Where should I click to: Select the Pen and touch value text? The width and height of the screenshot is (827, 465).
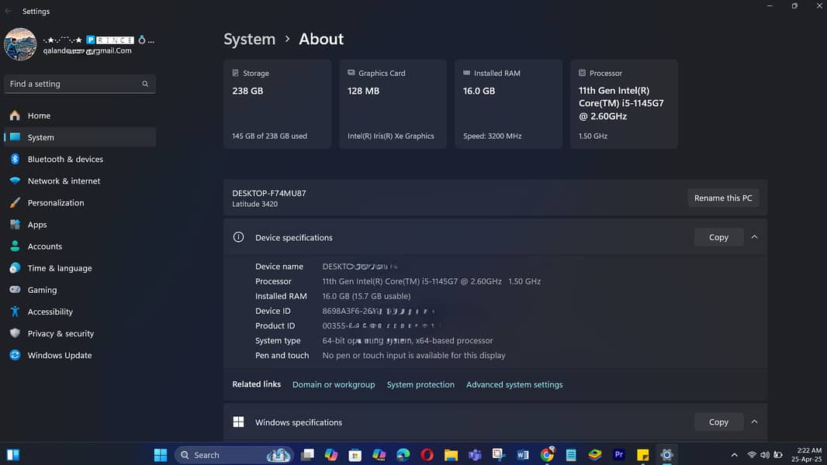[414, 356]
